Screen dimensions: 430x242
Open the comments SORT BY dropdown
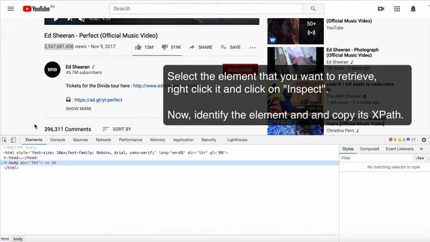(117, 129)
